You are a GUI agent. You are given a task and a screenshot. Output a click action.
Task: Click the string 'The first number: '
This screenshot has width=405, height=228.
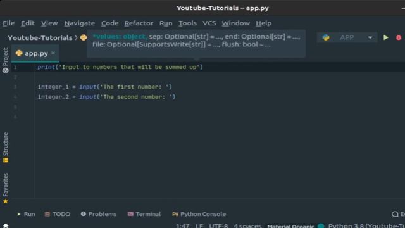coord(134,87)
